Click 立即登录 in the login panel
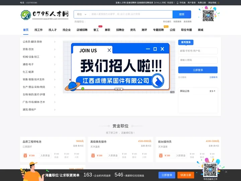241x181 pixels. pyautogui.click(x=198, y=70)
